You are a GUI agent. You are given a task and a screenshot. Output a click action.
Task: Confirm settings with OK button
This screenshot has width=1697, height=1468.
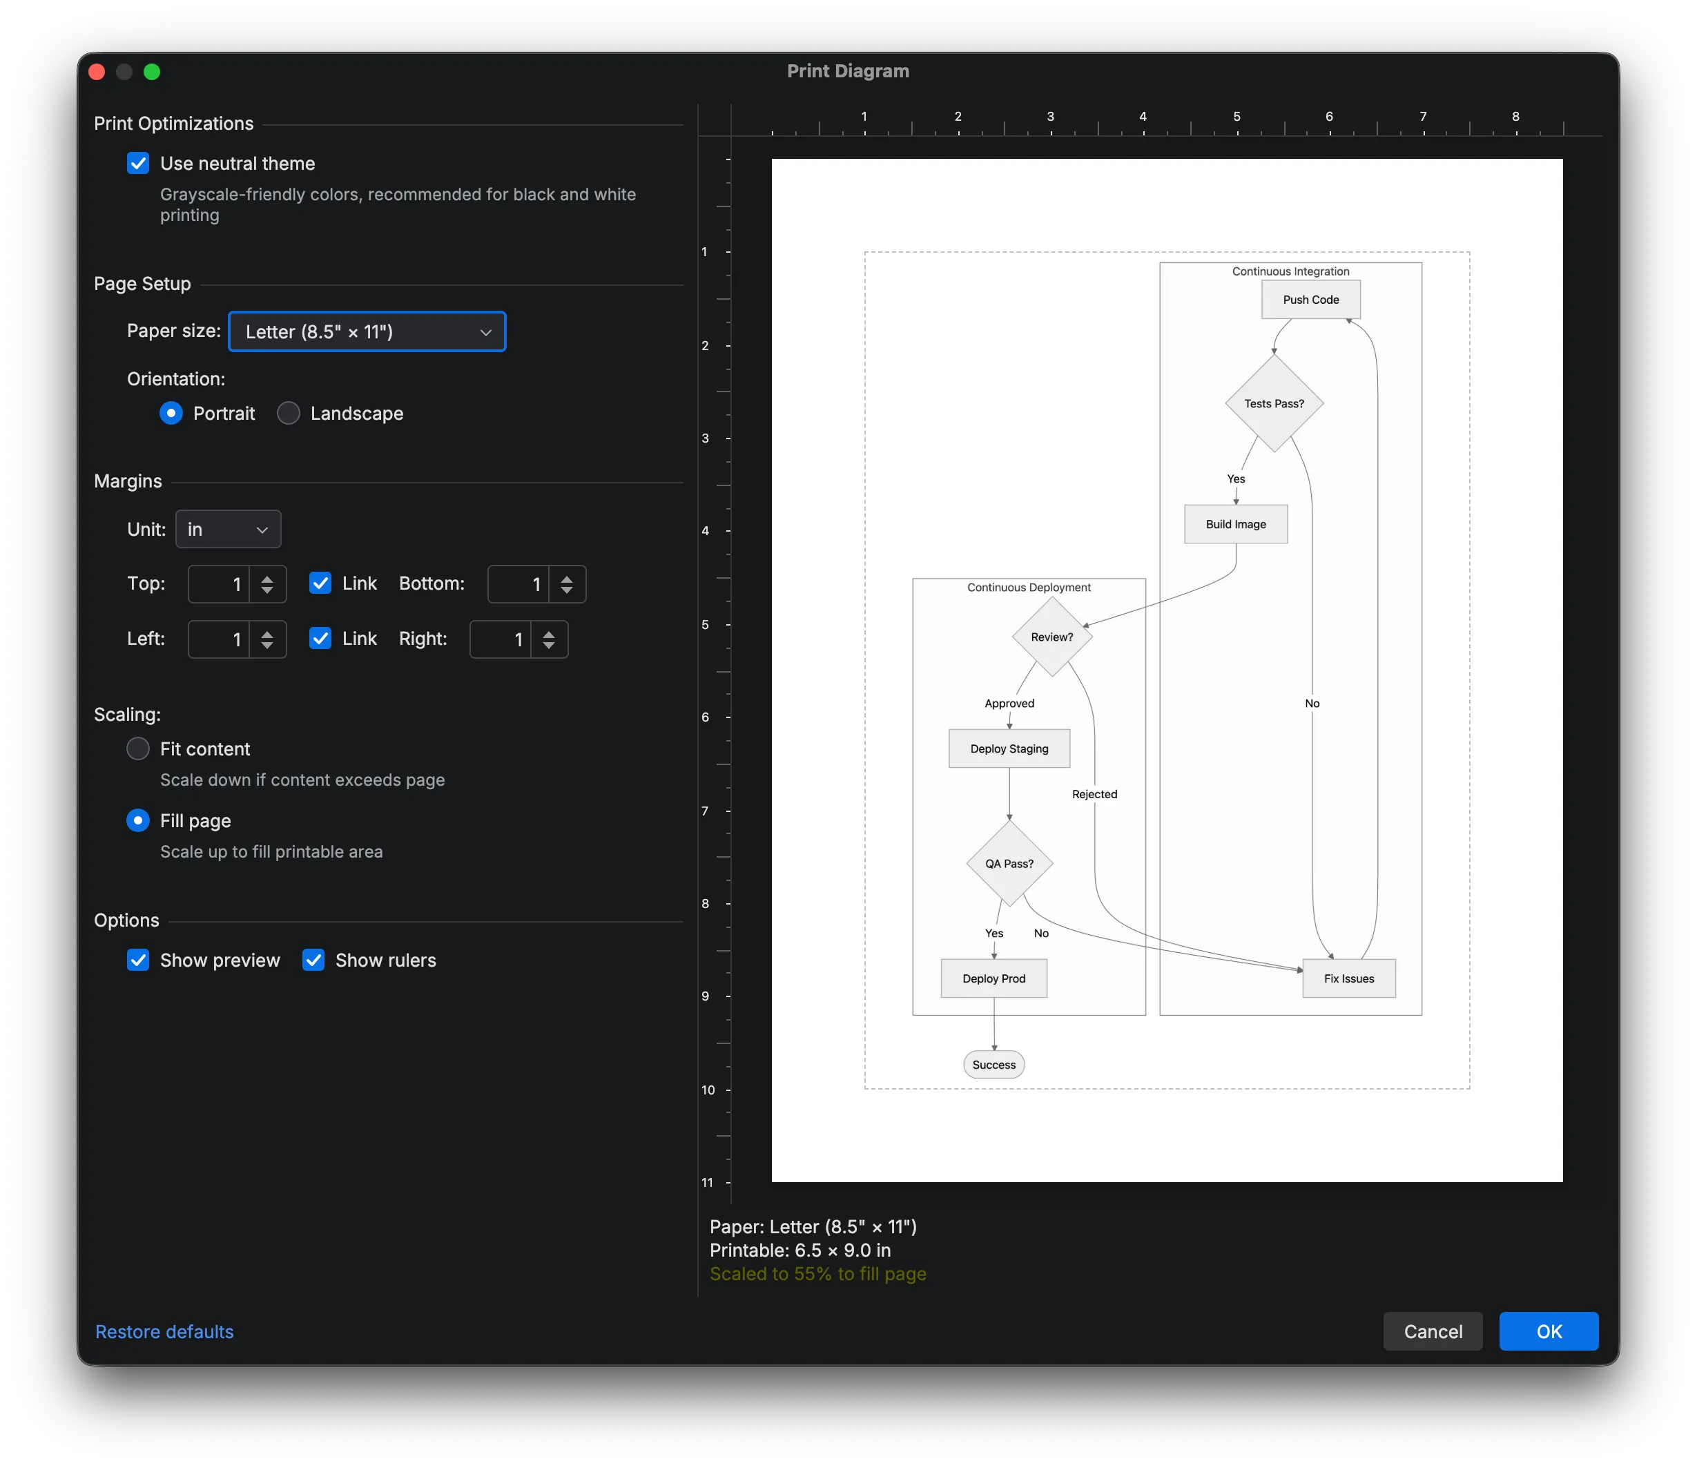(1548, 1331)
